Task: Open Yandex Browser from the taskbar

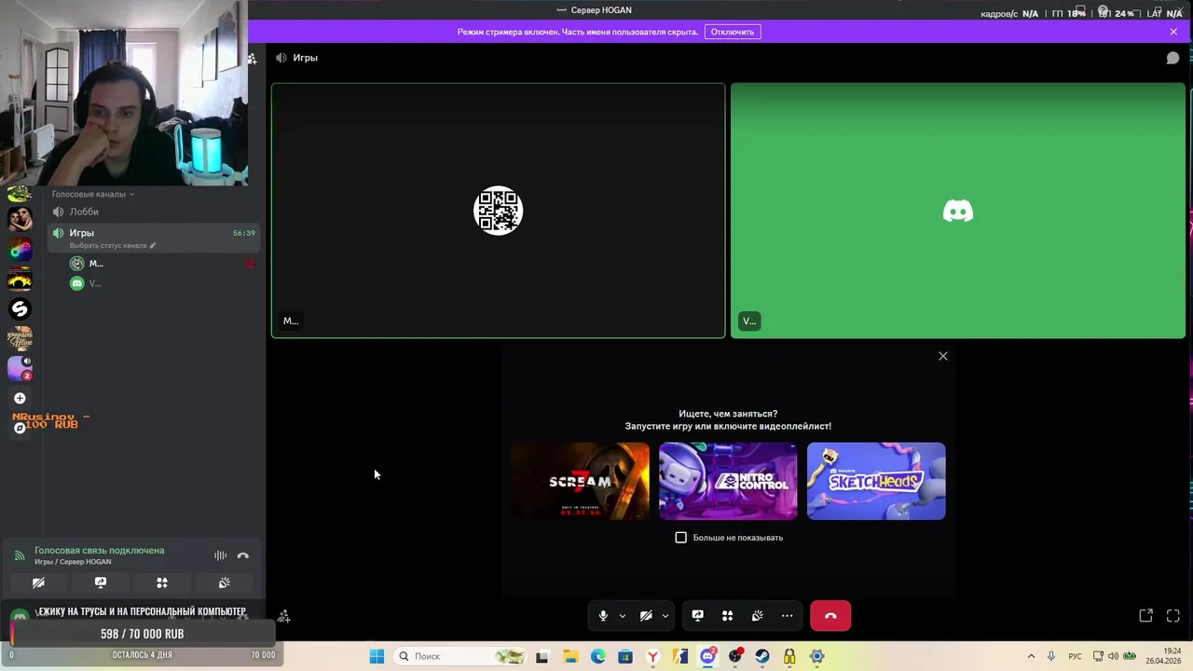Action: 652,656
